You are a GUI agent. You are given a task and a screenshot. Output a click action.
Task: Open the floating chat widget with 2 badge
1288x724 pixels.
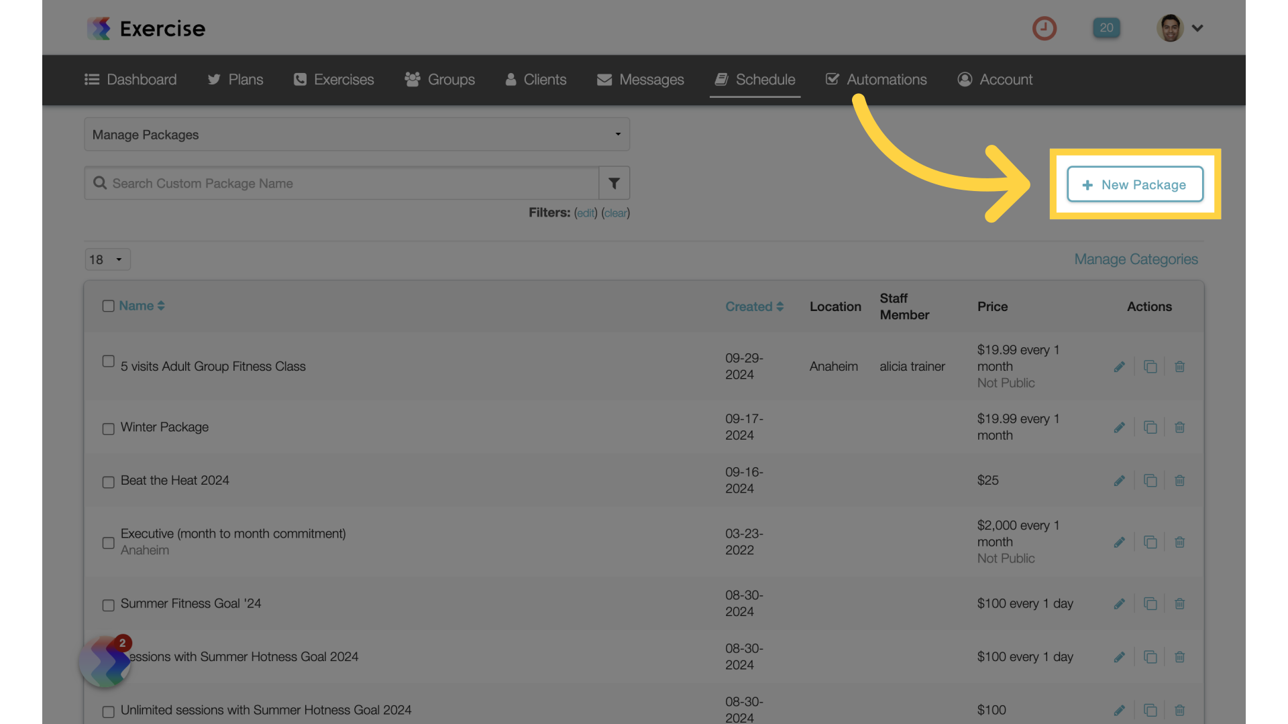point(105,662)
